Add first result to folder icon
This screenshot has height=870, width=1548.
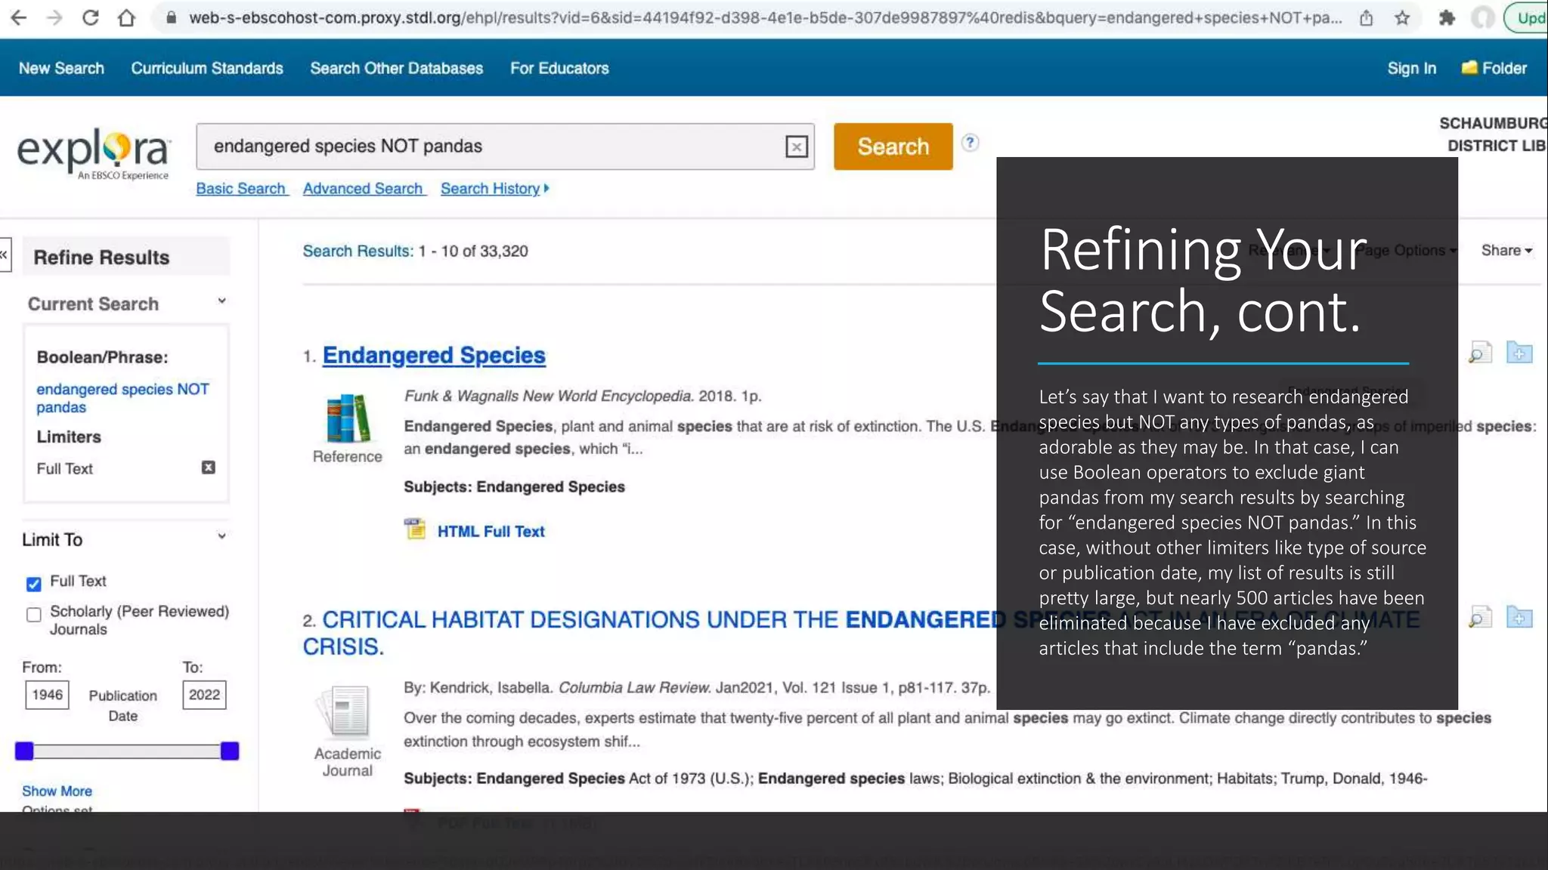tap(1519, 353)
